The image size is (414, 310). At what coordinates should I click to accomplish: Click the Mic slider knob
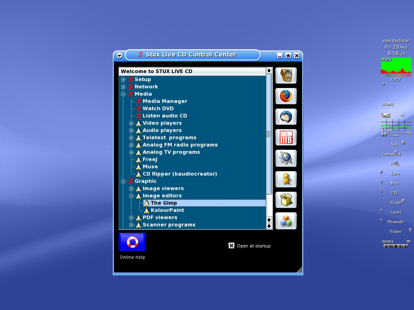[x=382, y=182]
